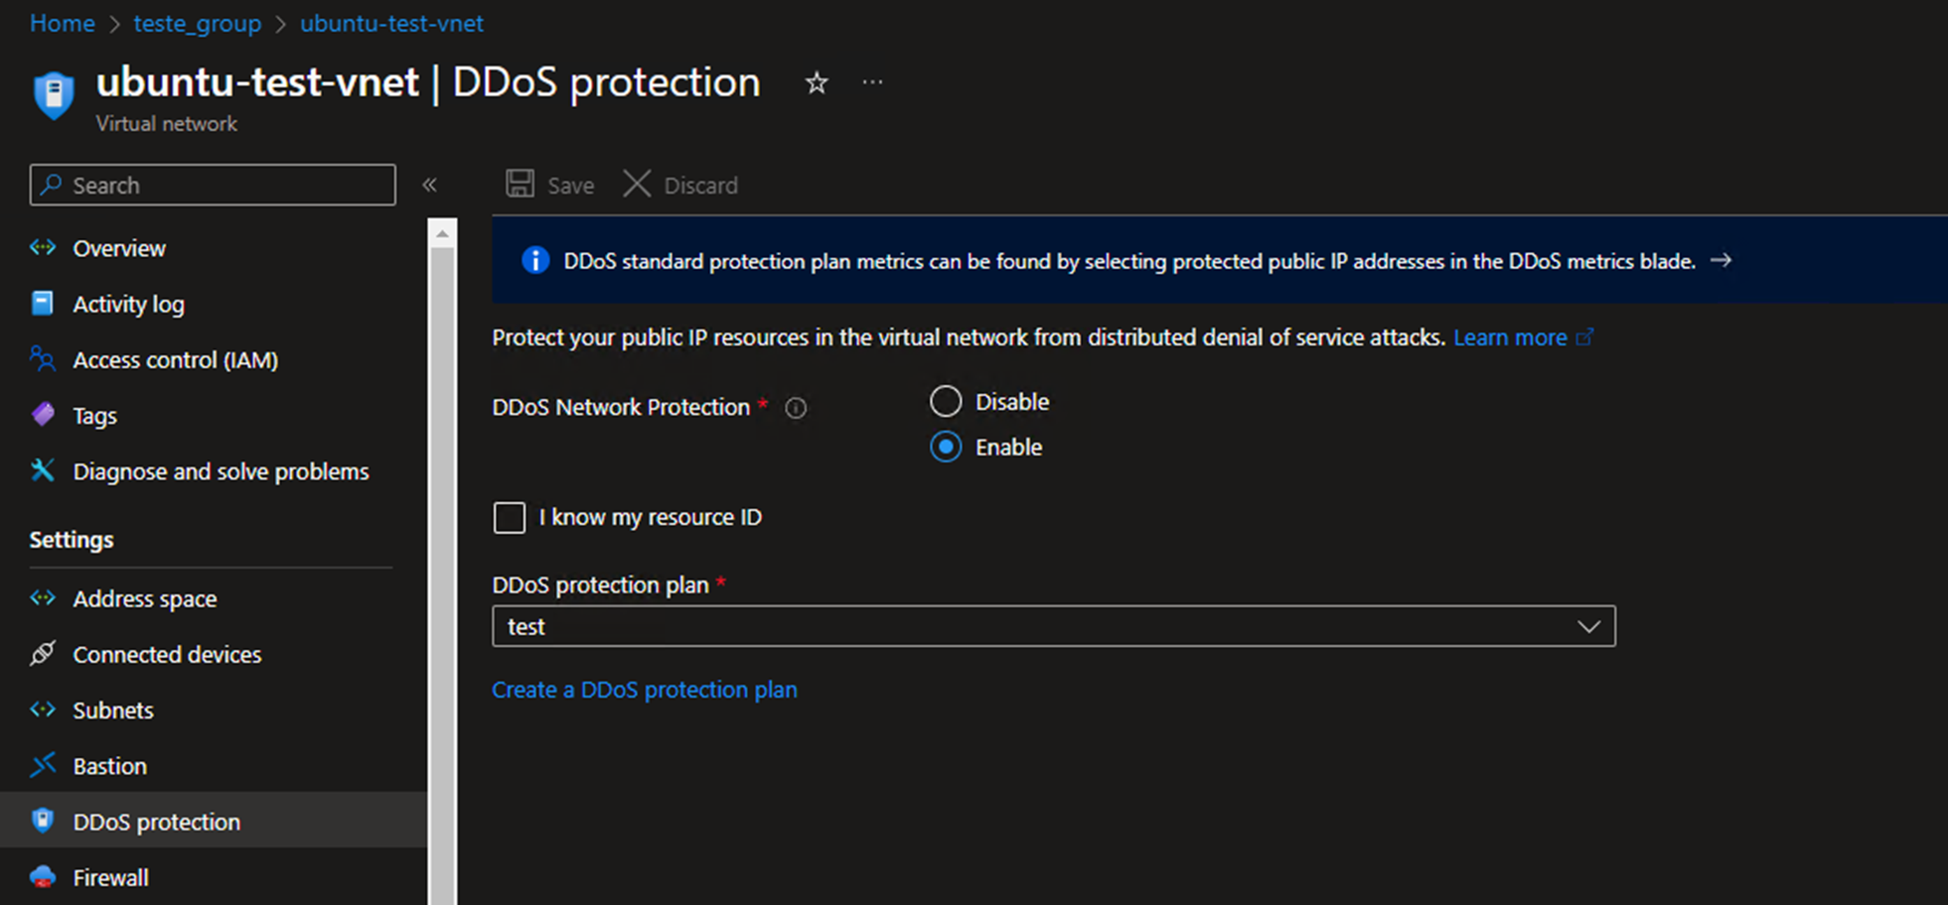
Task: Click the Discard X icon
Action: tap(637, 184)
